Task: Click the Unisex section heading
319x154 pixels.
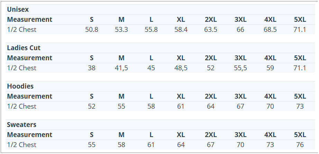Action: click(18, 9)
